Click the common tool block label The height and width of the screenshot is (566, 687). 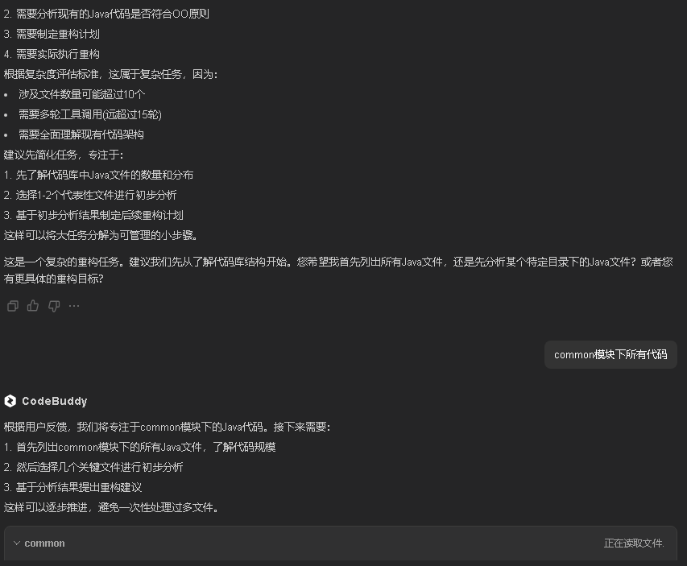tap(45, 543)
